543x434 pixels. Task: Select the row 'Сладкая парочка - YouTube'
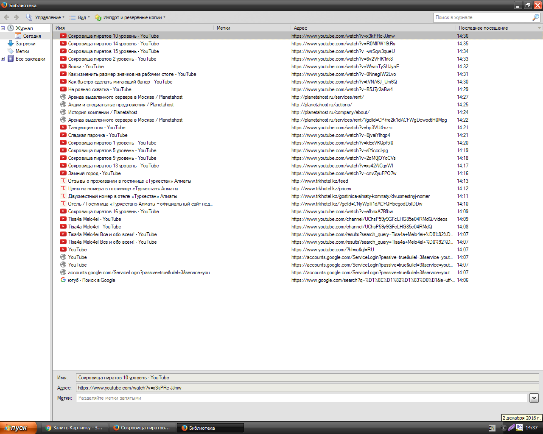point(298,135)
